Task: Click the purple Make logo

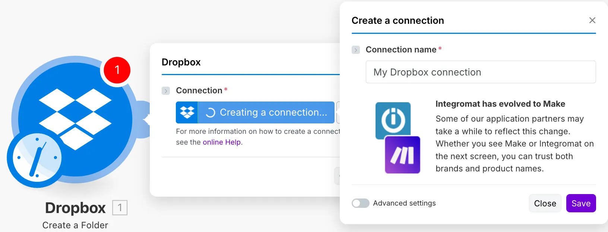Action: pos(402,155)
